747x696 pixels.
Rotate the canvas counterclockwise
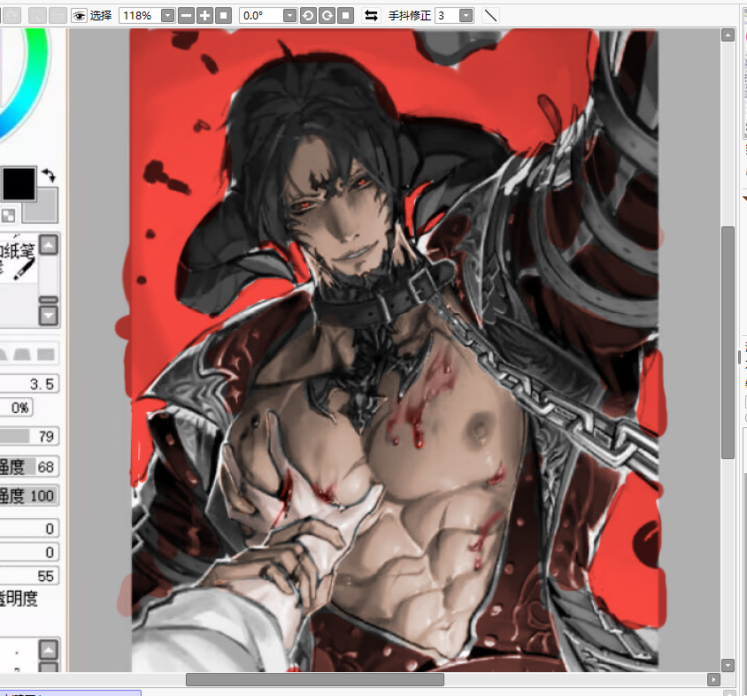(x=308, y=16)
